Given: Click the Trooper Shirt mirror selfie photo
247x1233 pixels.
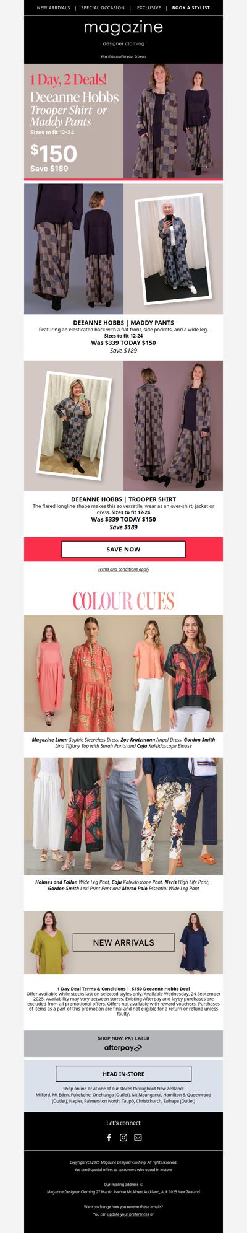Looking at the screenshot, I should [x=73, y=425].
